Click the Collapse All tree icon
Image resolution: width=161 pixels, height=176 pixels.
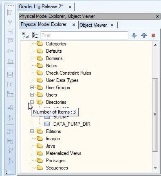[x=25, y=35]
